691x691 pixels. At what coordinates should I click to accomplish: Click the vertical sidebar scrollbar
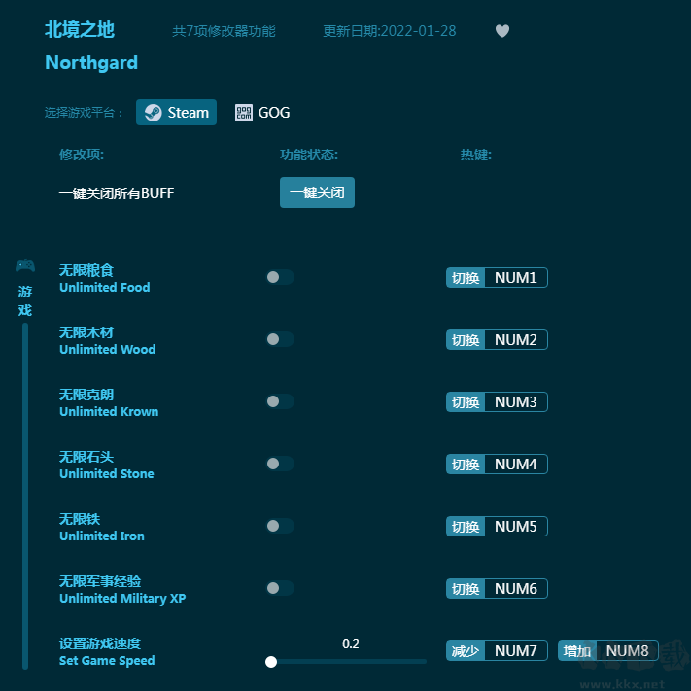pos(25,496)
